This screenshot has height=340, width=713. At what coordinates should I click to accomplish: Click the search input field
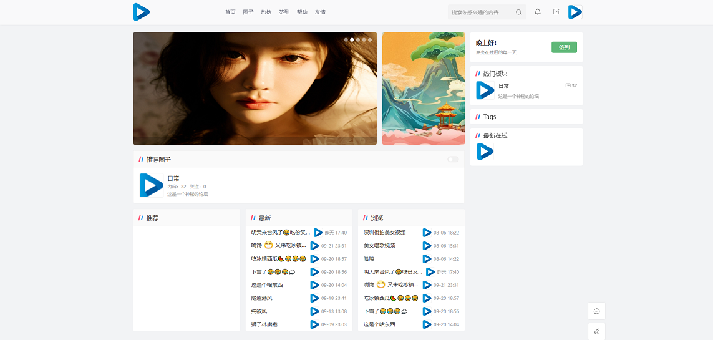(480, 12)
